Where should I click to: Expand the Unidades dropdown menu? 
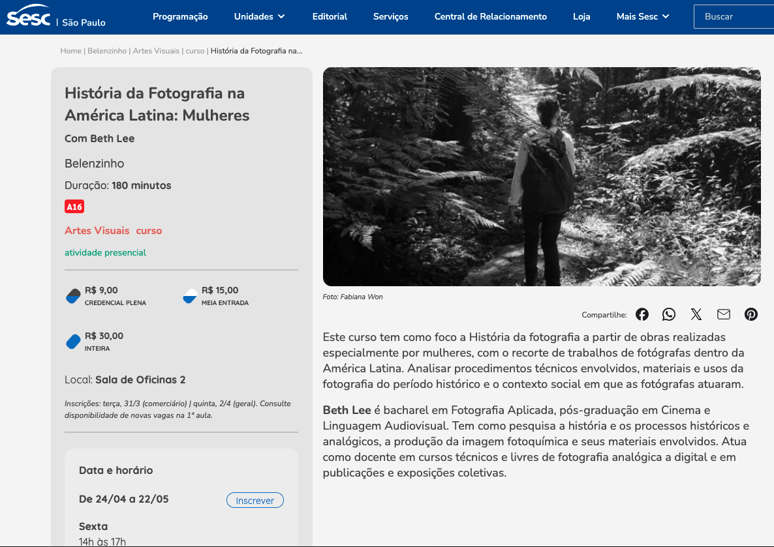tap(260, 17)
